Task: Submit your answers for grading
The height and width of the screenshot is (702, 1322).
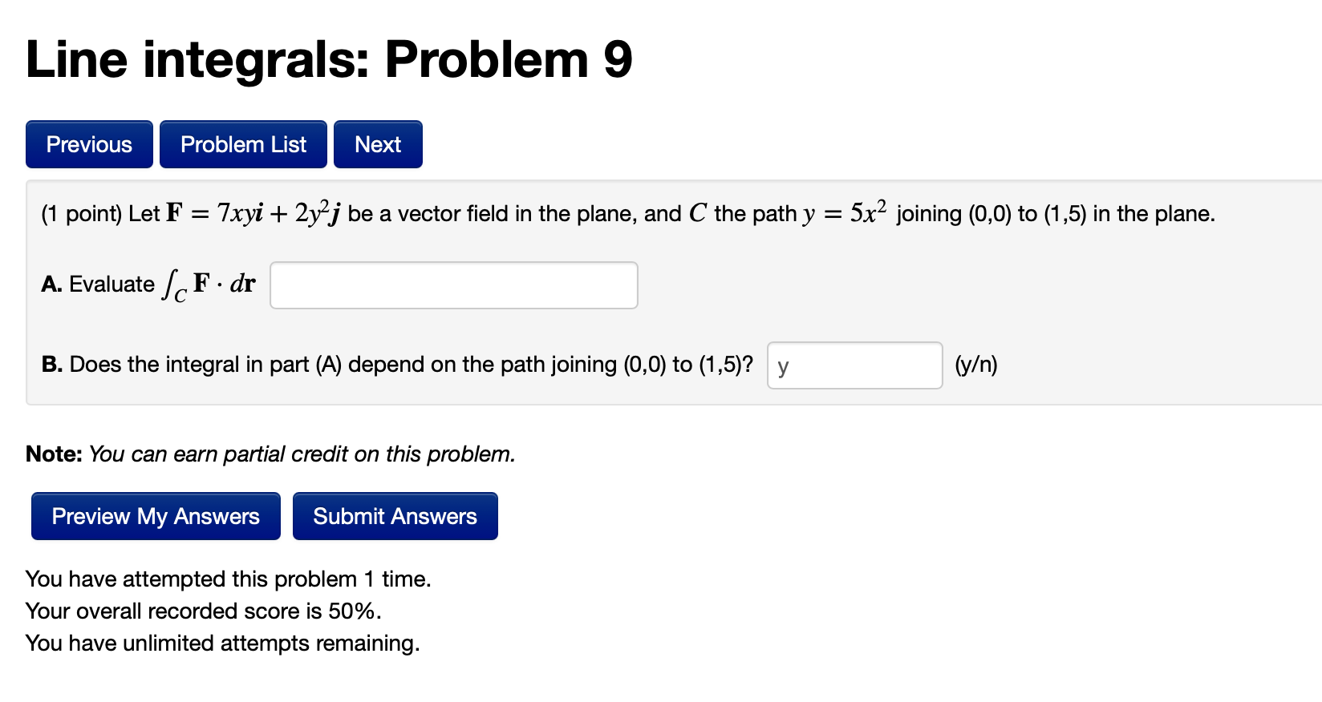Action: click(x=395, y=516)
